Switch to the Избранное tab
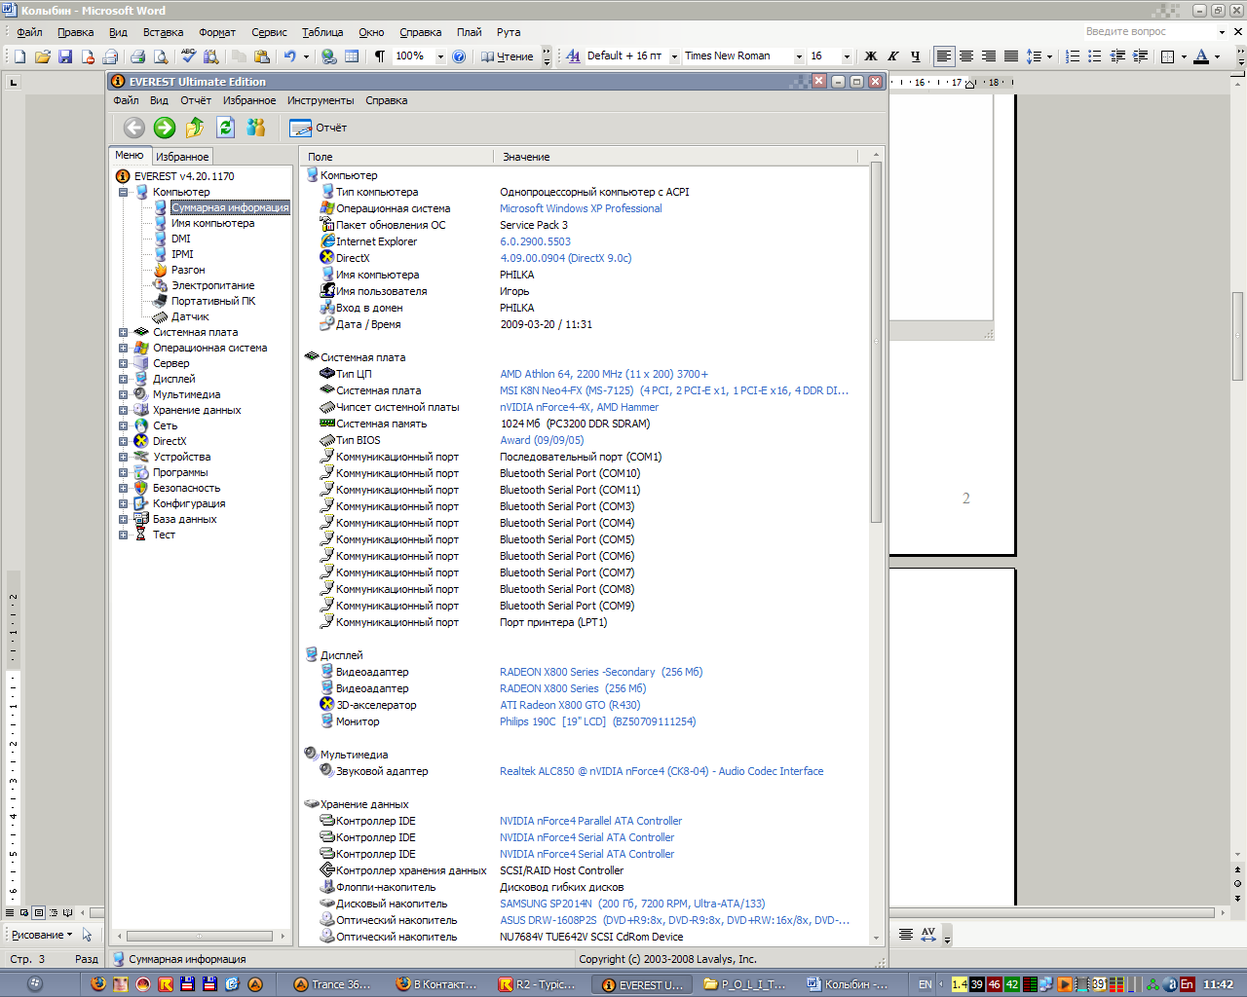1247x997 pixels. (182, 156)
